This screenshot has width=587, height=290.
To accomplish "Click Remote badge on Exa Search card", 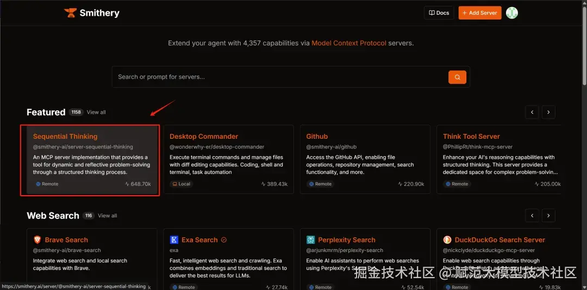I will coord(184,287).
